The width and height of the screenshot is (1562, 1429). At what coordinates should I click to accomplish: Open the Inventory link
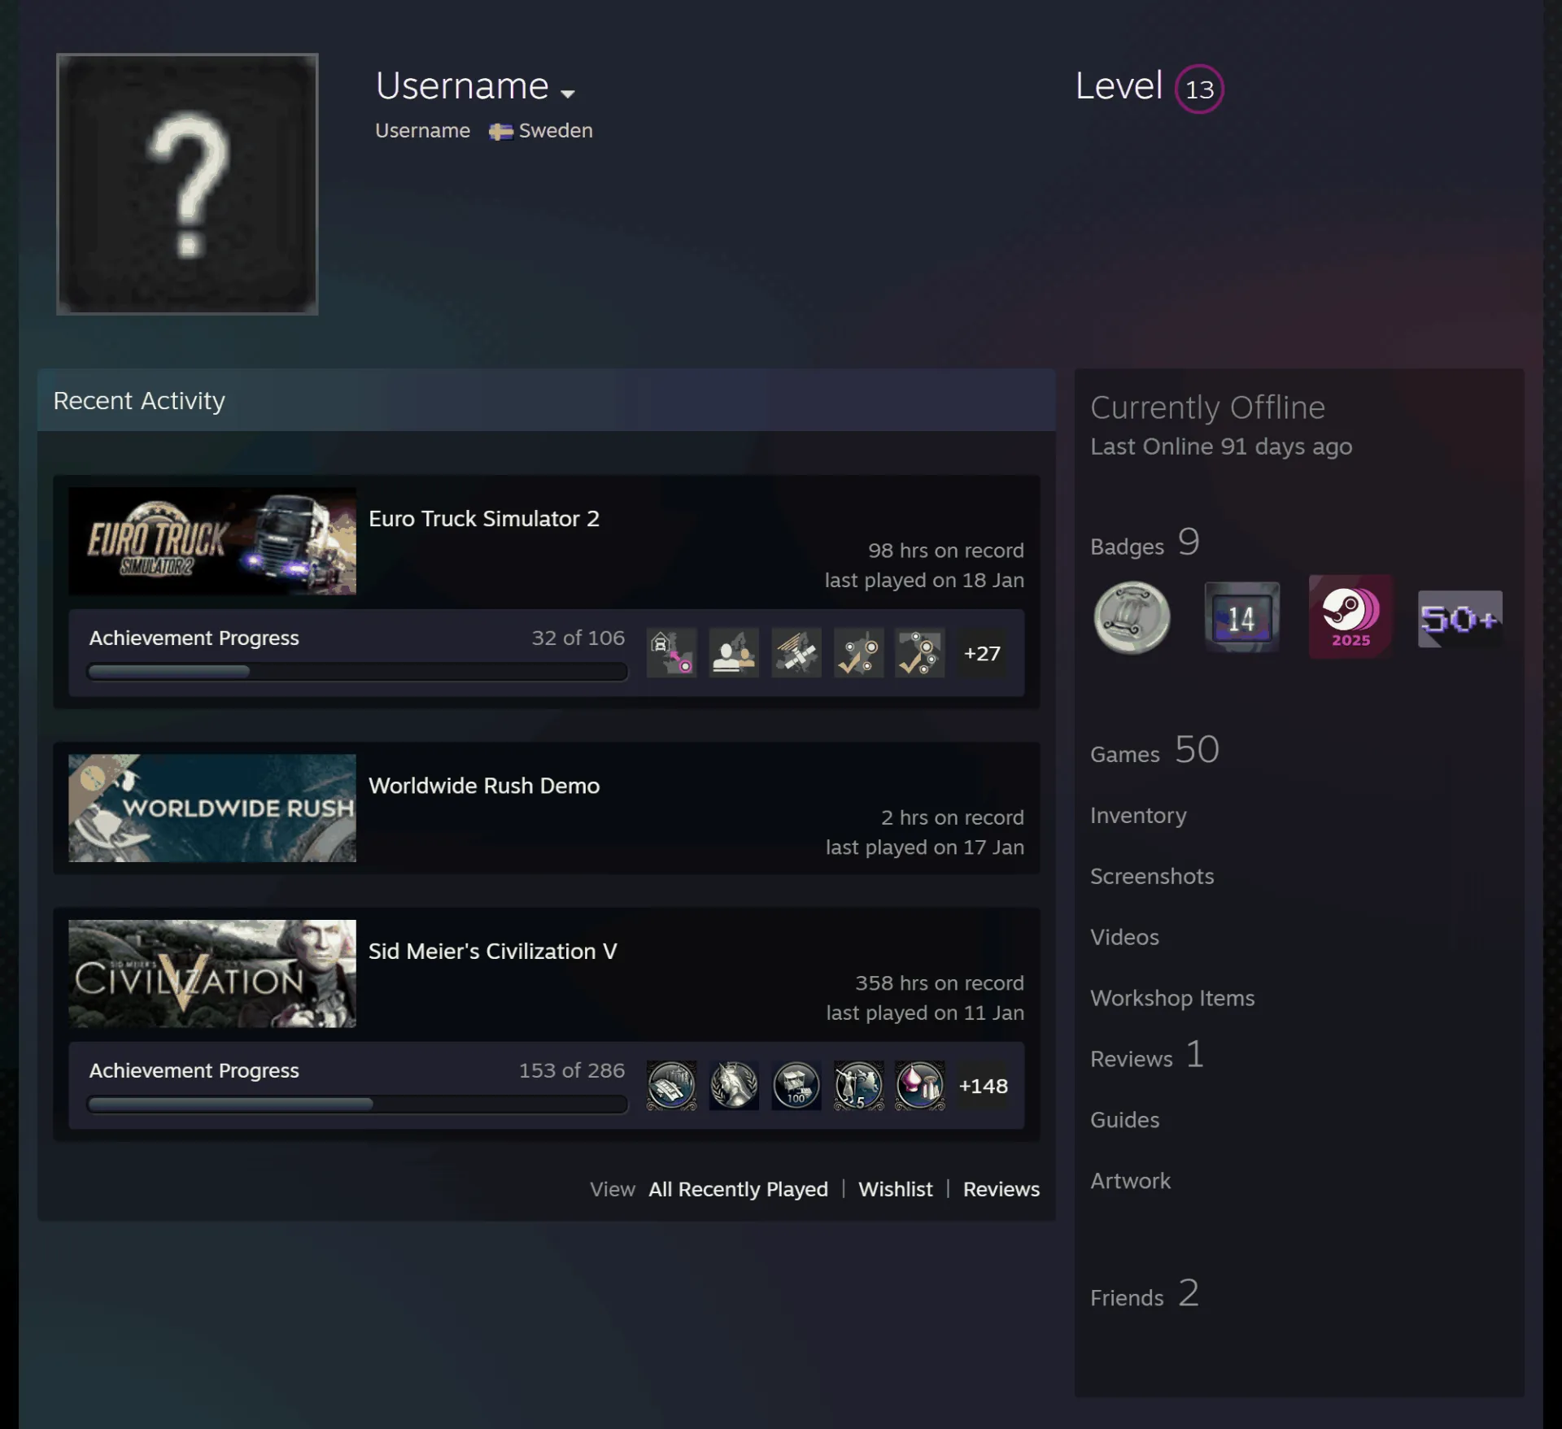pyautogui.click(x=1138, y=816)
